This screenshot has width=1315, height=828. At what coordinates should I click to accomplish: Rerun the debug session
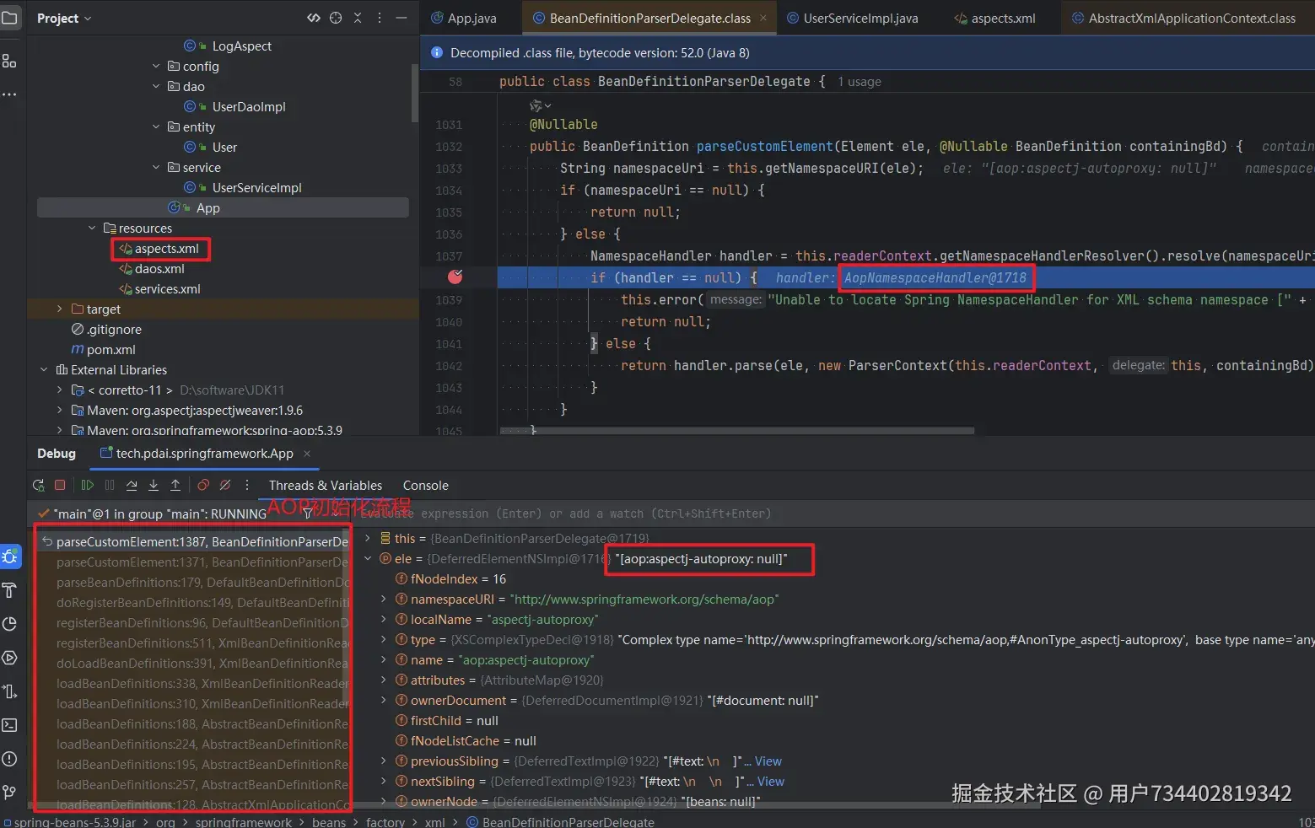tap(38, 485)
